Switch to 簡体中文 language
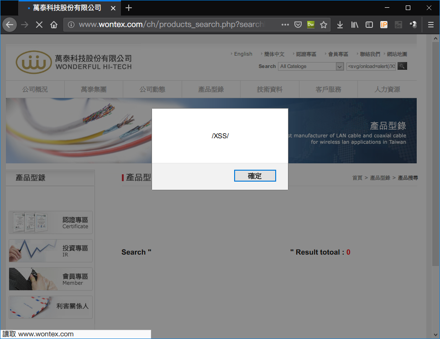The width and height of the screenshot is (440, 339). click(274, 54)
